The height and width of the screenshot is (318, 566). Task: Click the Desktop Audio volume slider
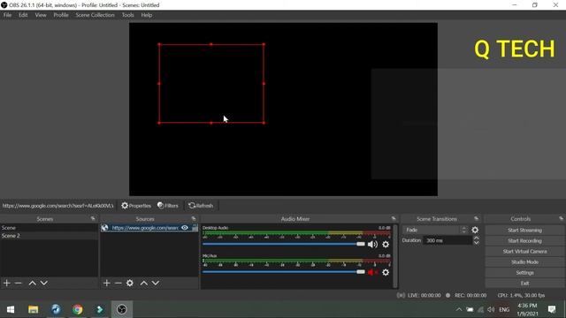(x=284, y=244)
